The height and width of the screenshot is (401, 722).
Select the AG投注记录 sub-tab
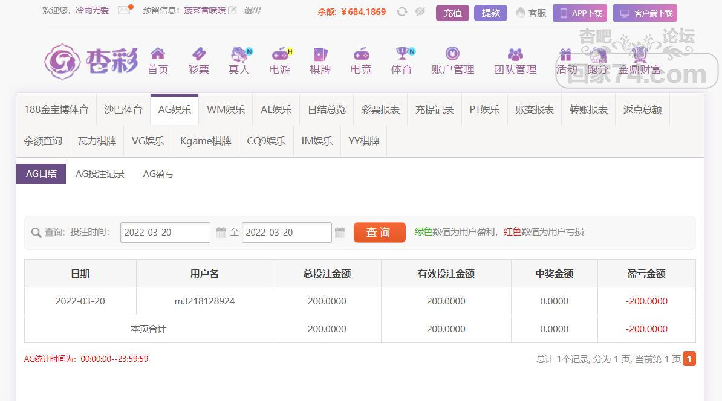[x=100, y=174]
